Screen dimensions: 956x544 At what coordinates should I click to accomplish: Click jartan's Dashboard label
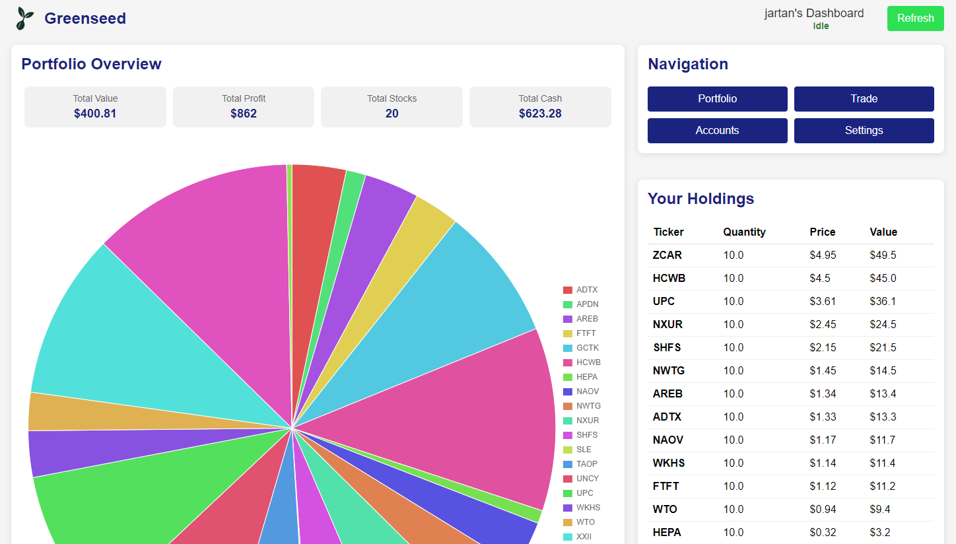[x=814, y=13]
